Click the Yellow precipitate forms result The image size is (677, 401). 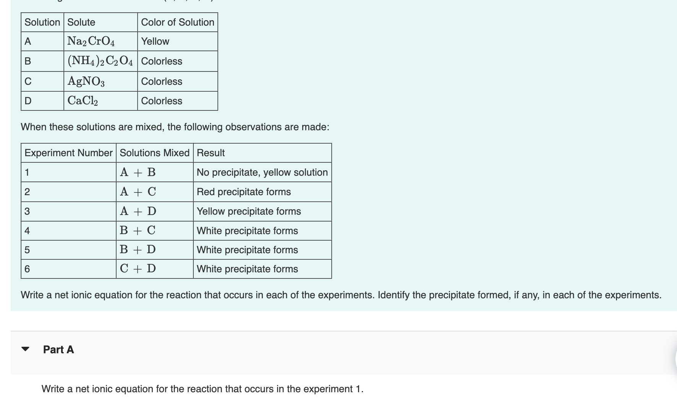[x=249, y=211]
